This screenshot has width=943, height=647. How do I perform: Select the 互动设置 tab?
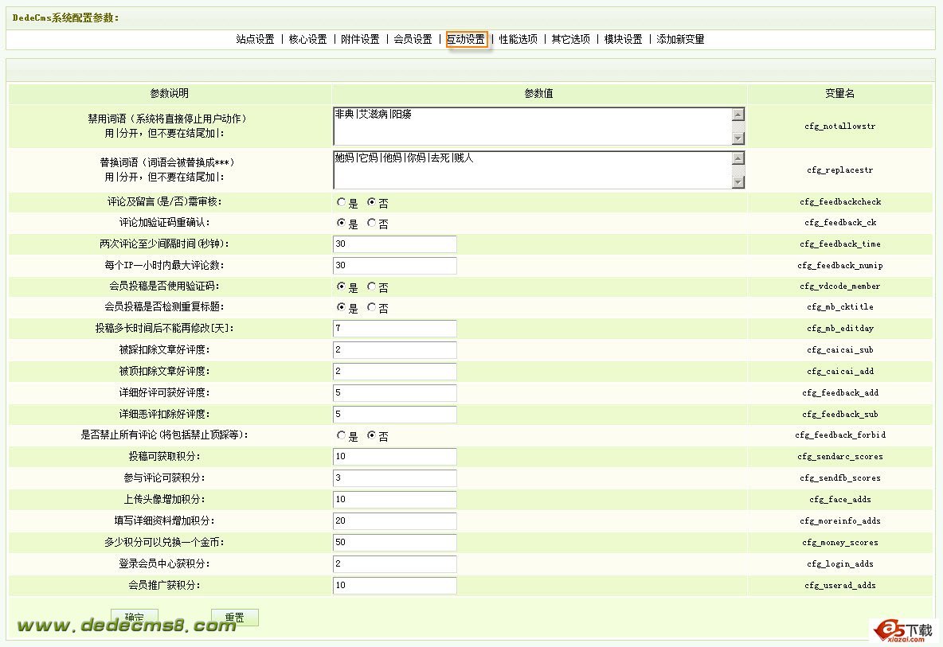(466, 38)
